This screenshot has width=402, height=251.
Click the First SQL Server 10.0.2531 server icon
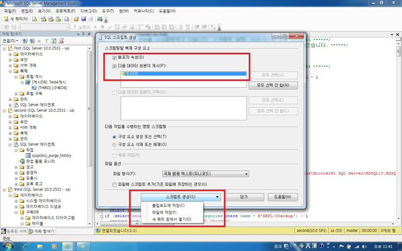pyautogui.click(x=10, y=48)
